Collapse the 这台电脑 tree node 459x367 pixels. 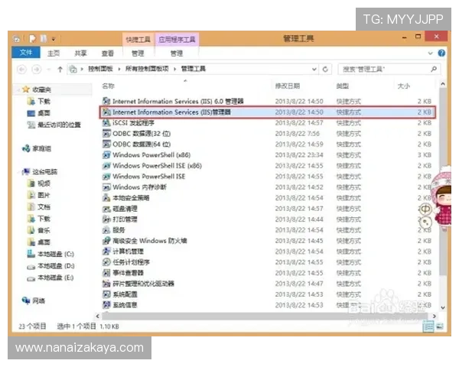coord(18,172)
